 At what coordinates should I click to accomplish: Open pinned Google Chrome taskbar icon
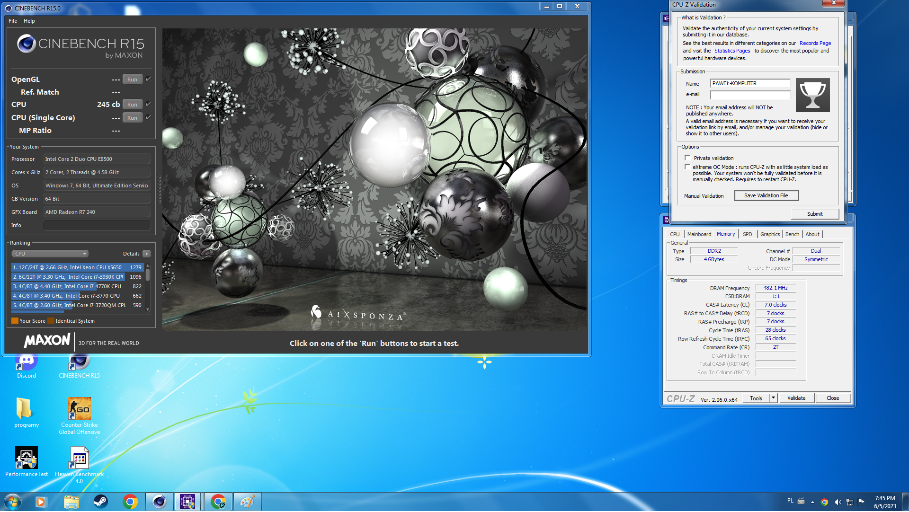pos(130,502)
